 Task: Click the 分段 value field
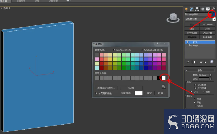coord(204,79)
